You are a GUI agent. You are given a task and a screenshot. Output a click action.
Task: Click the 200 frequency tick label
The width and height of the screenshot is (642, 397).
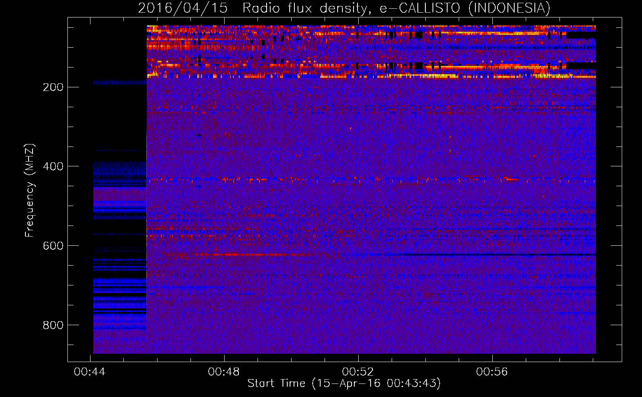pos(53,87)
